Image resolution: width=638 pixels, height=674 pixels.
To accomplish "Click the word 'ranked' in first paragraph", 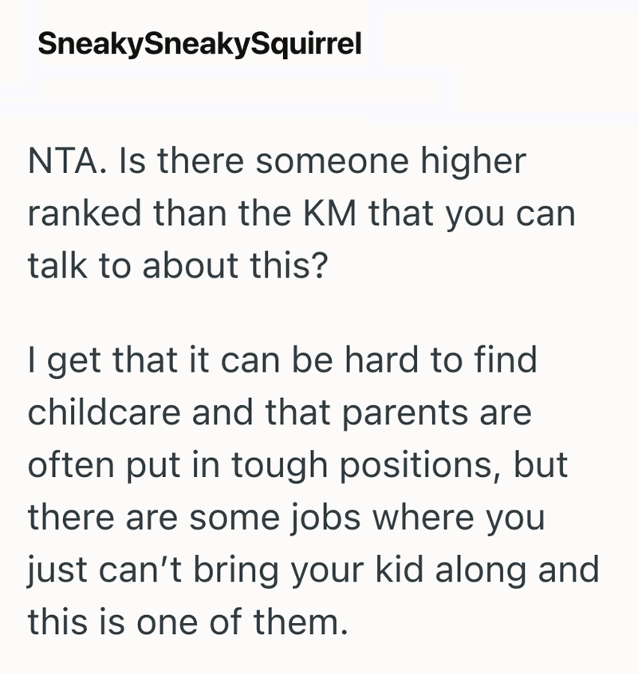I will [85, 213].
